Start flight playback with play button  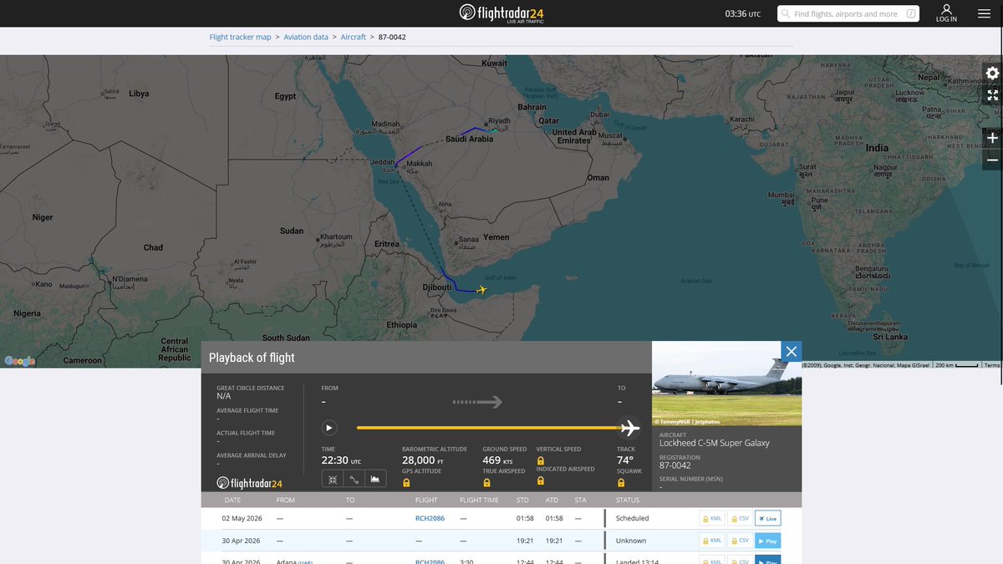329,428
